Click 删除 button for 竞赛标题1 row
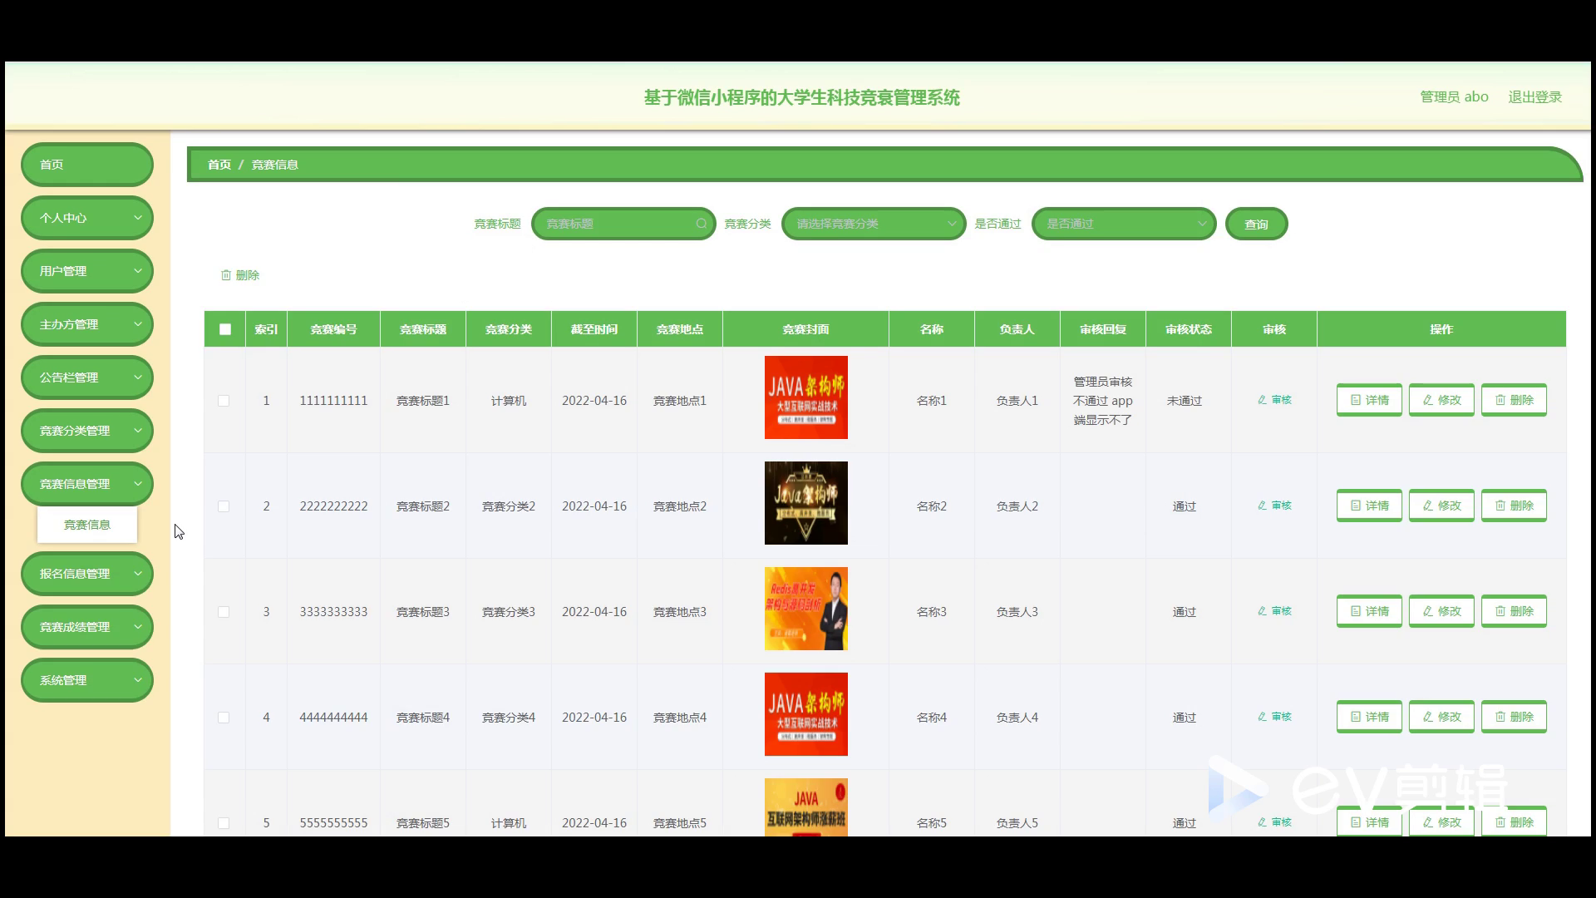 click(1514, 400)
